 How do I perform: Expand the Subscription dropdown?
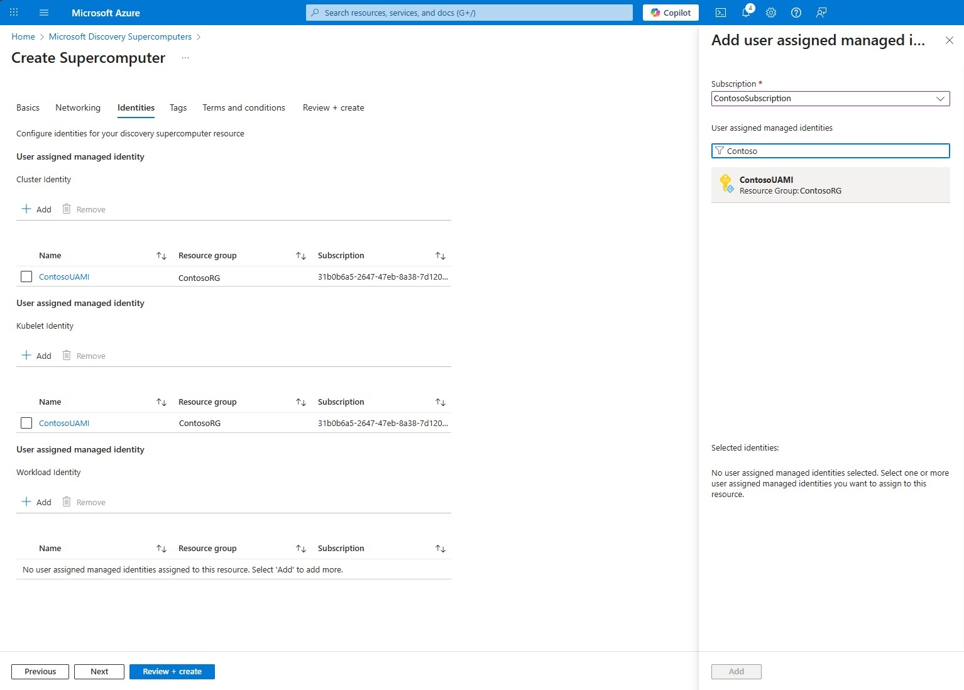point(830,99)
